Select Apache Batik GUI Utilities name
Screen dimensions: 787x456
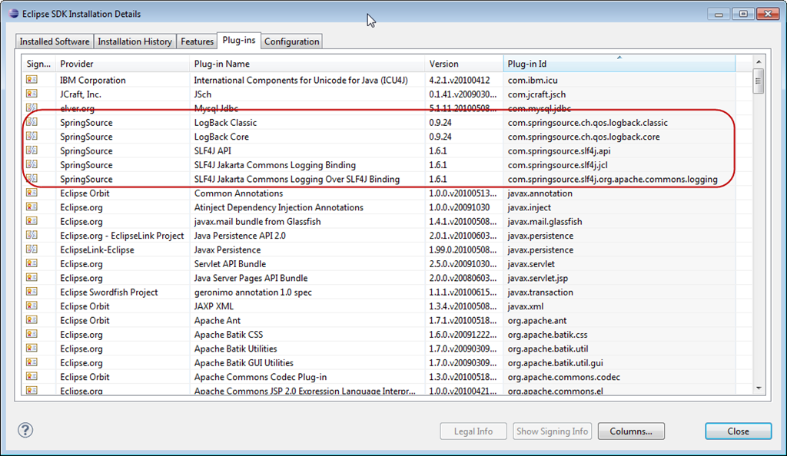click(x=244, y=363)
